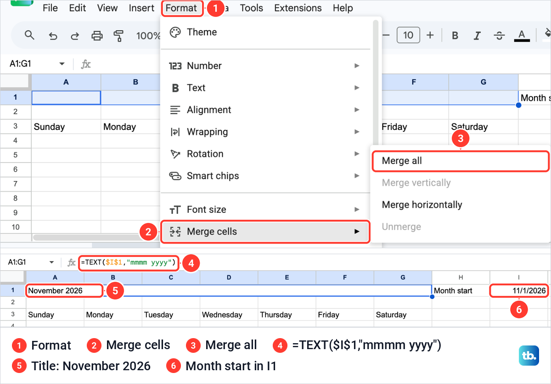
Task: Click the Redo arrow icon
Action: pyautogui.click(x=74, y=35)
